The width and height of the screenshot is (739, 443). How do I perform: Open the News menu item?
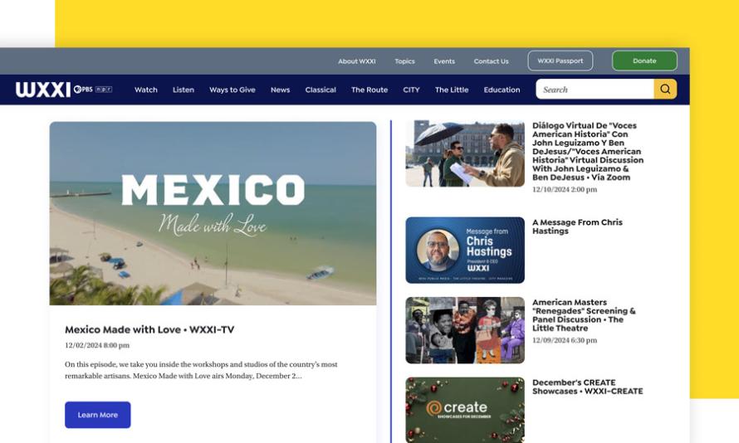(x=280, y=90)
